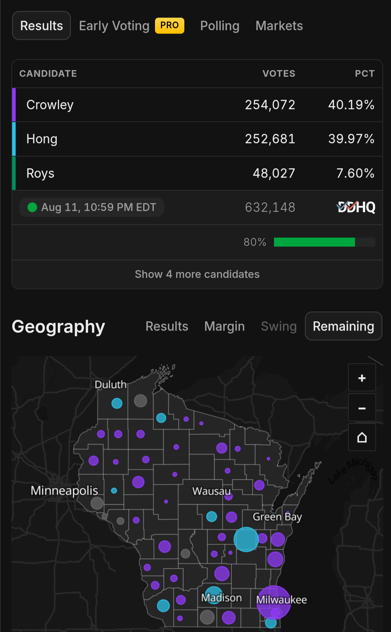Click Crowley's vote count 254,072
This screenshot has height=632, width=391.
click(x=270, y=105)
